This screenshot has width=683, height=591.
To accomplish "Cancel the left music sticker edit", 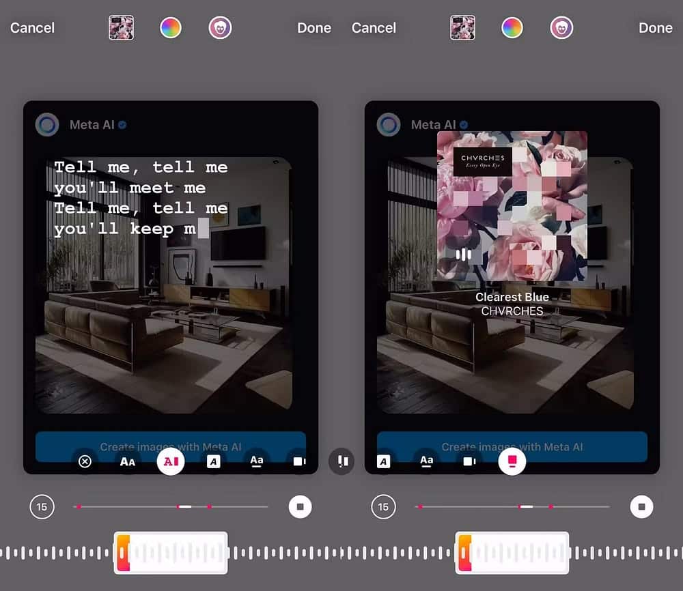I will click(x=32, y=28).
